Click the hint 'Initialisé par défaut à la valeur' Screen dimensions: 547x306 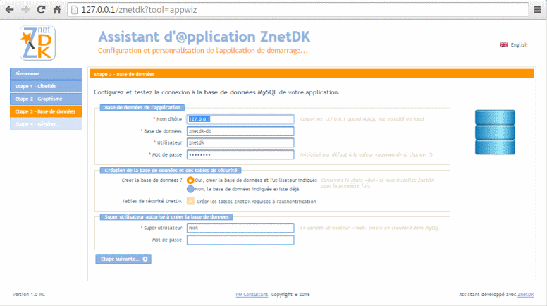click(367, 154)
